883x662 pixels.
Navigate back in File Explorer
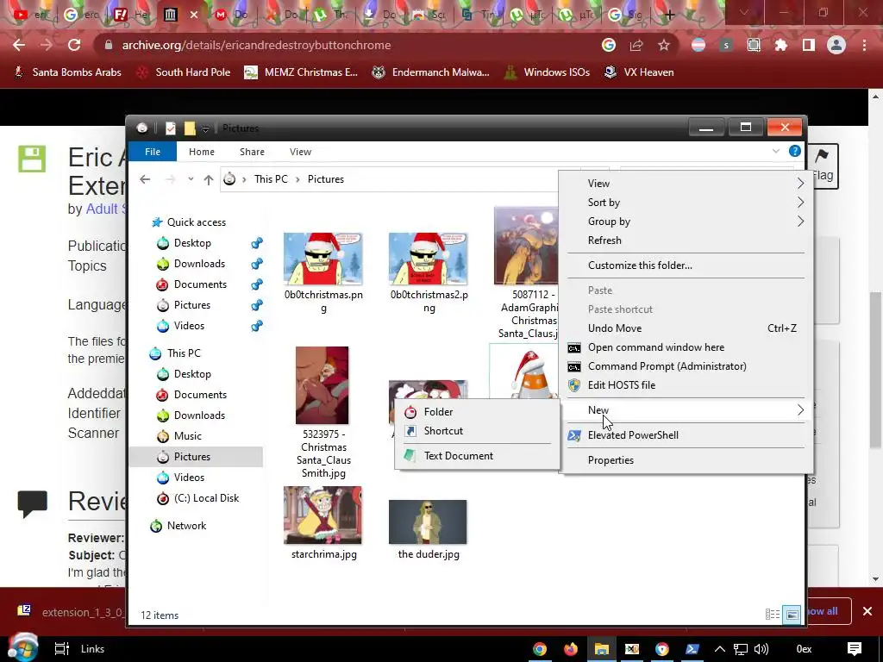click(x=145, y=179)
